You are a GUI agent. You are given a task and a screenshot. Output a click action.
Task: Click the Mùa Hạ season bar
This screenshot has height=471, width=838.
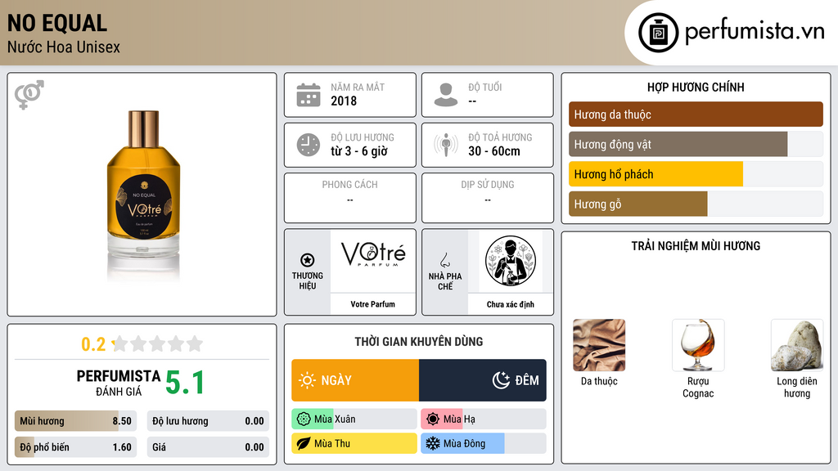(484, 419)
